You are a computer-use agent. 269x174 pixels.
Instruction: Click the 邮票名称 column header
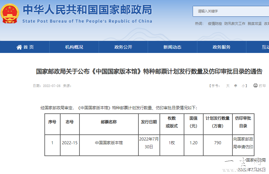pyautogui.click(x=109, y=124)
